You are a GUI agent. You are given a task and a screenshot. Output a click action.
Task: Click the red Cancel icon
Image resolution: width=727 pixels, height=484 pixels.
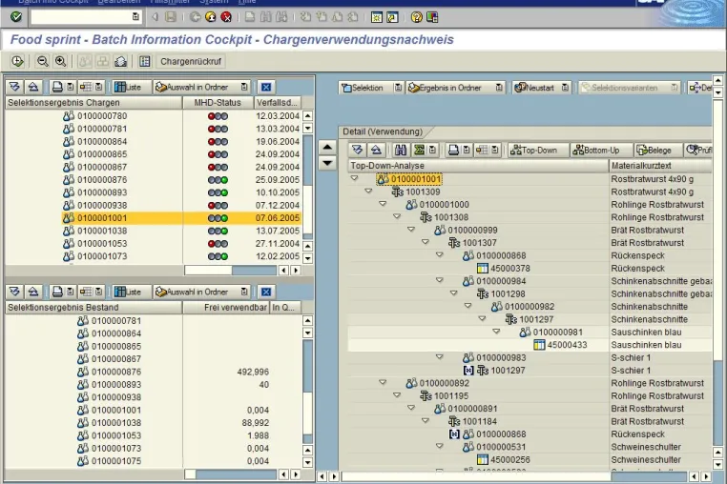[226, 17]
